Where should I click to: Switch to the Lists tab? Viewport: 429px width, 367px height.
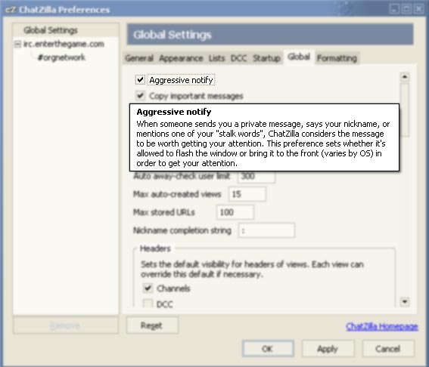(x=216, y=58)
